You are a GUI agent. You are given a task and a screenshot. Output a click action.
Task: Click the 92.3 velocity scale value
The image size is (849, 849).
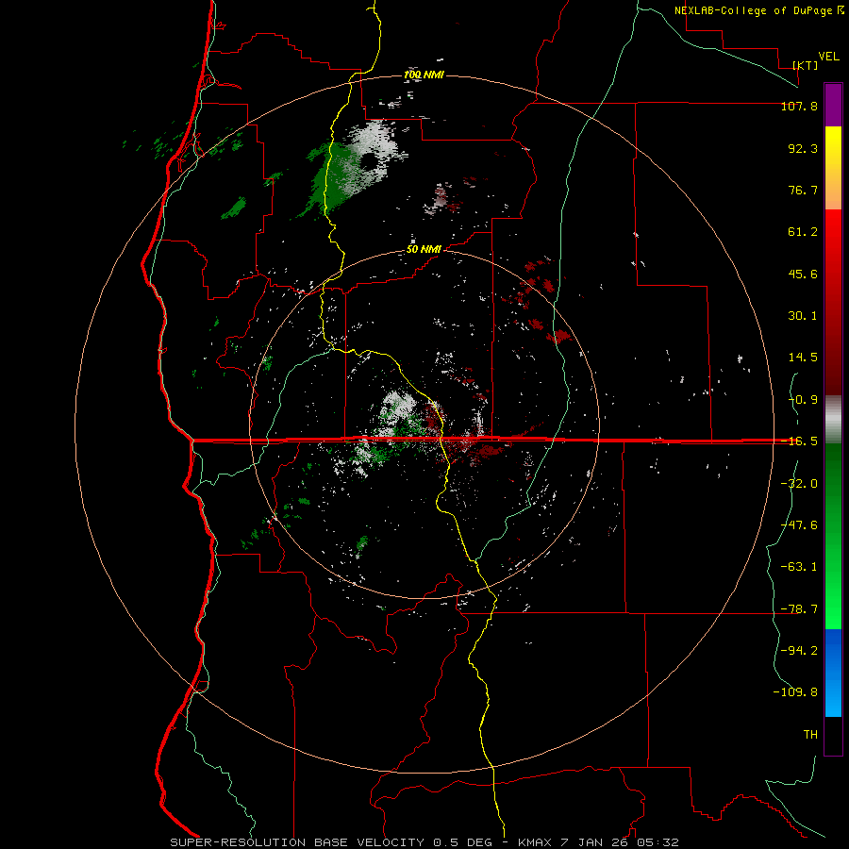pyautogui.click(x=803, y=148)
